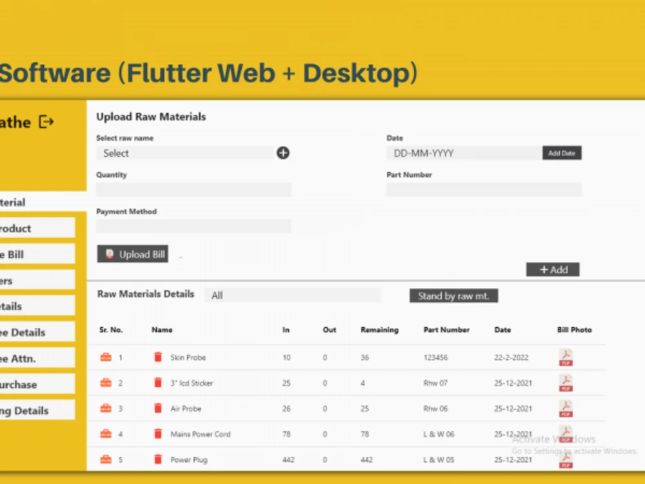The width and height of the screenshot is (645, 484).
Task: Click part number 123456 cell
Action: (x=435, y=358)
